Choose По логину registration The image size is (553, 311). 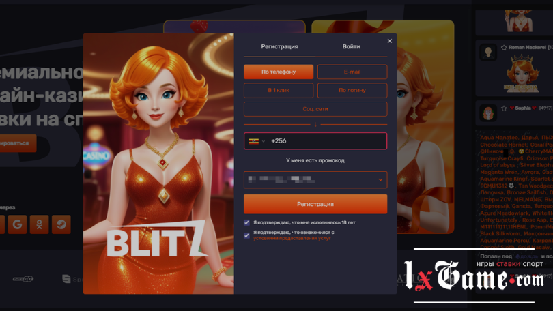[x=352, y=91]
